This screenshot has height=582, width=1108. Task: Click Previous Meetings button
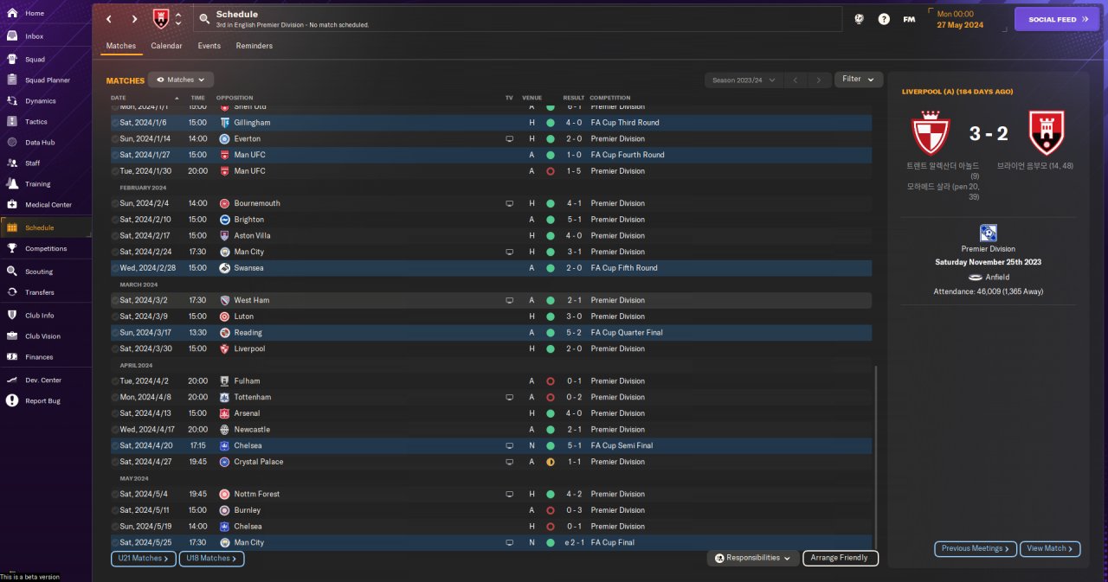pyautogui.click(x=976, y=548)
